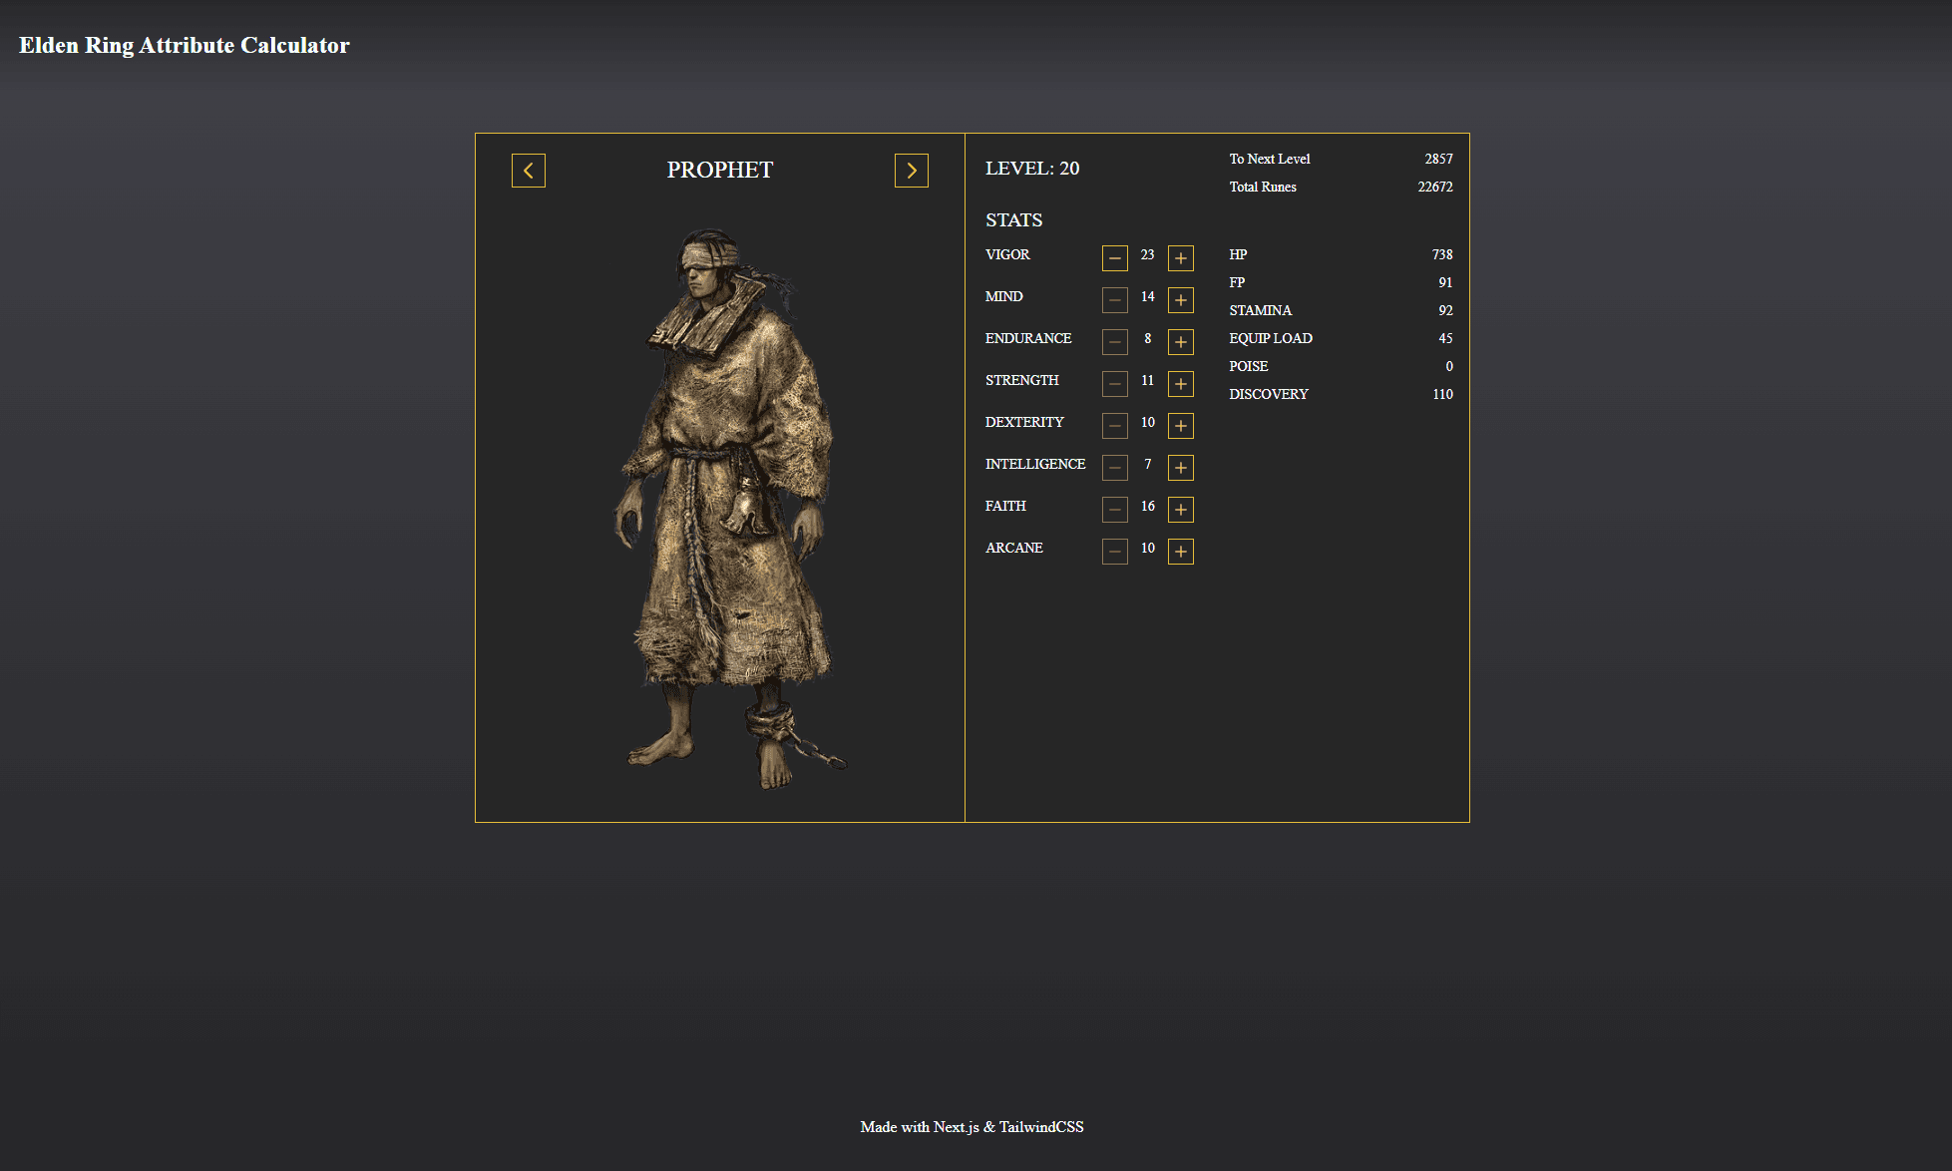The image size is (1952, 1171).
Task: Decrease Strength with the minus button
Action: tap(1115, 384)
